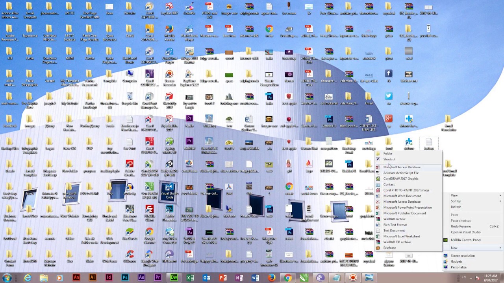This screenshot has width=504, height=283.
Task: Open Adobe InDesign in the taskbar
Action: (109, 277)
